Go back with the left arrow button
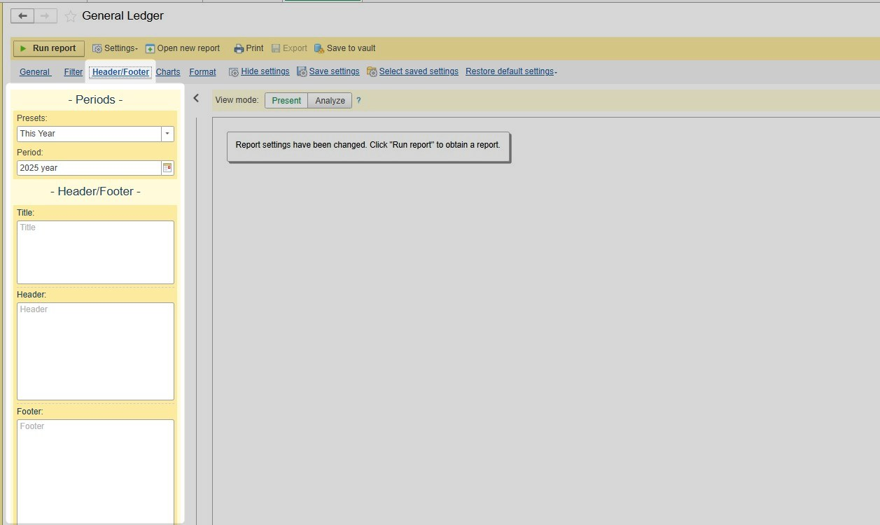880x525 pixels. [22, 15]
